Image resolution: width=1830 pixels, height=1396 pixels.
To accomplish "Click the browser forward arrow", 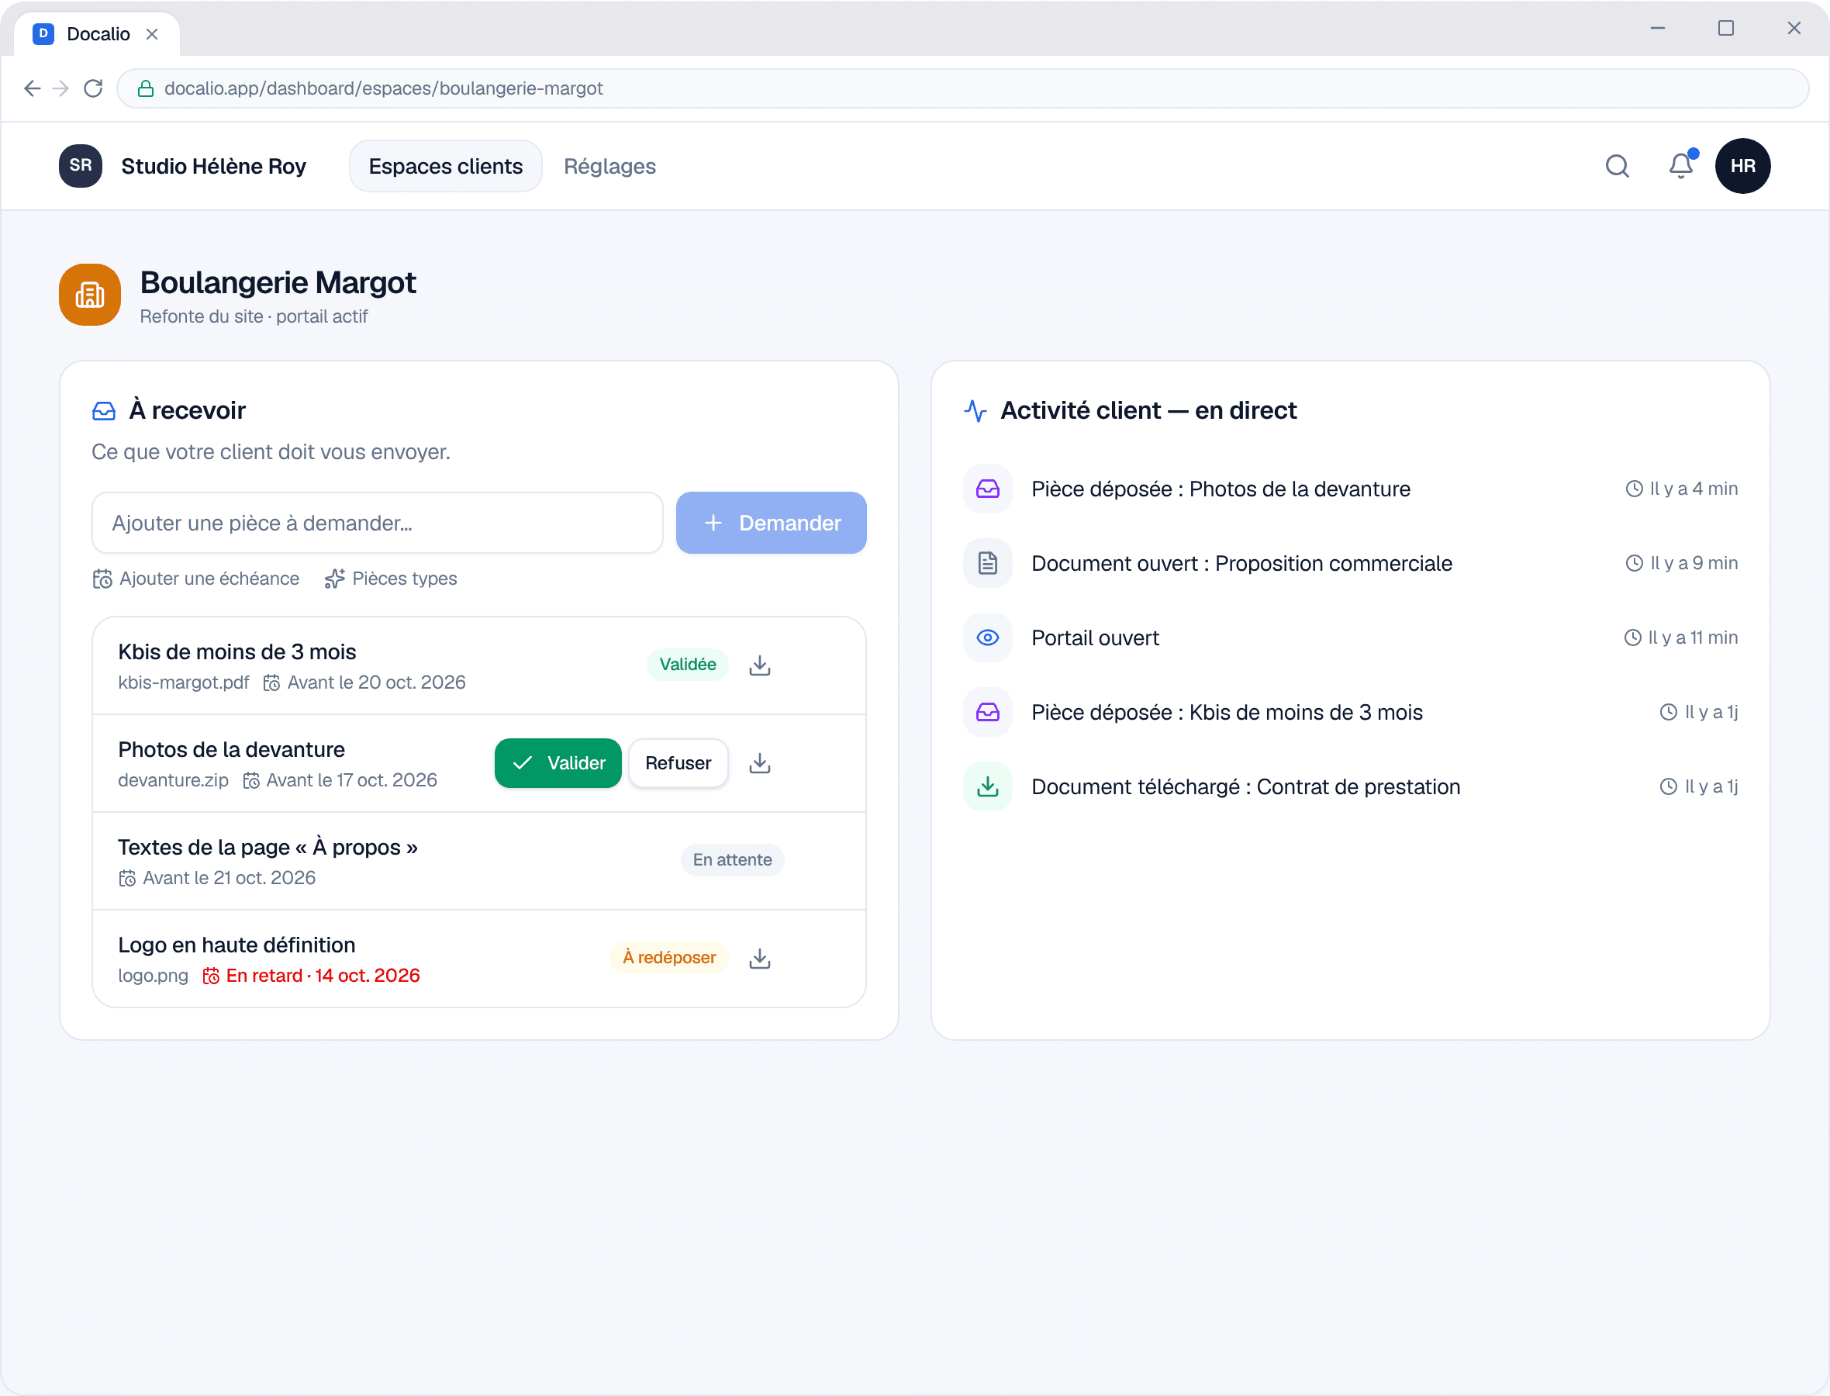I will 60,88.
